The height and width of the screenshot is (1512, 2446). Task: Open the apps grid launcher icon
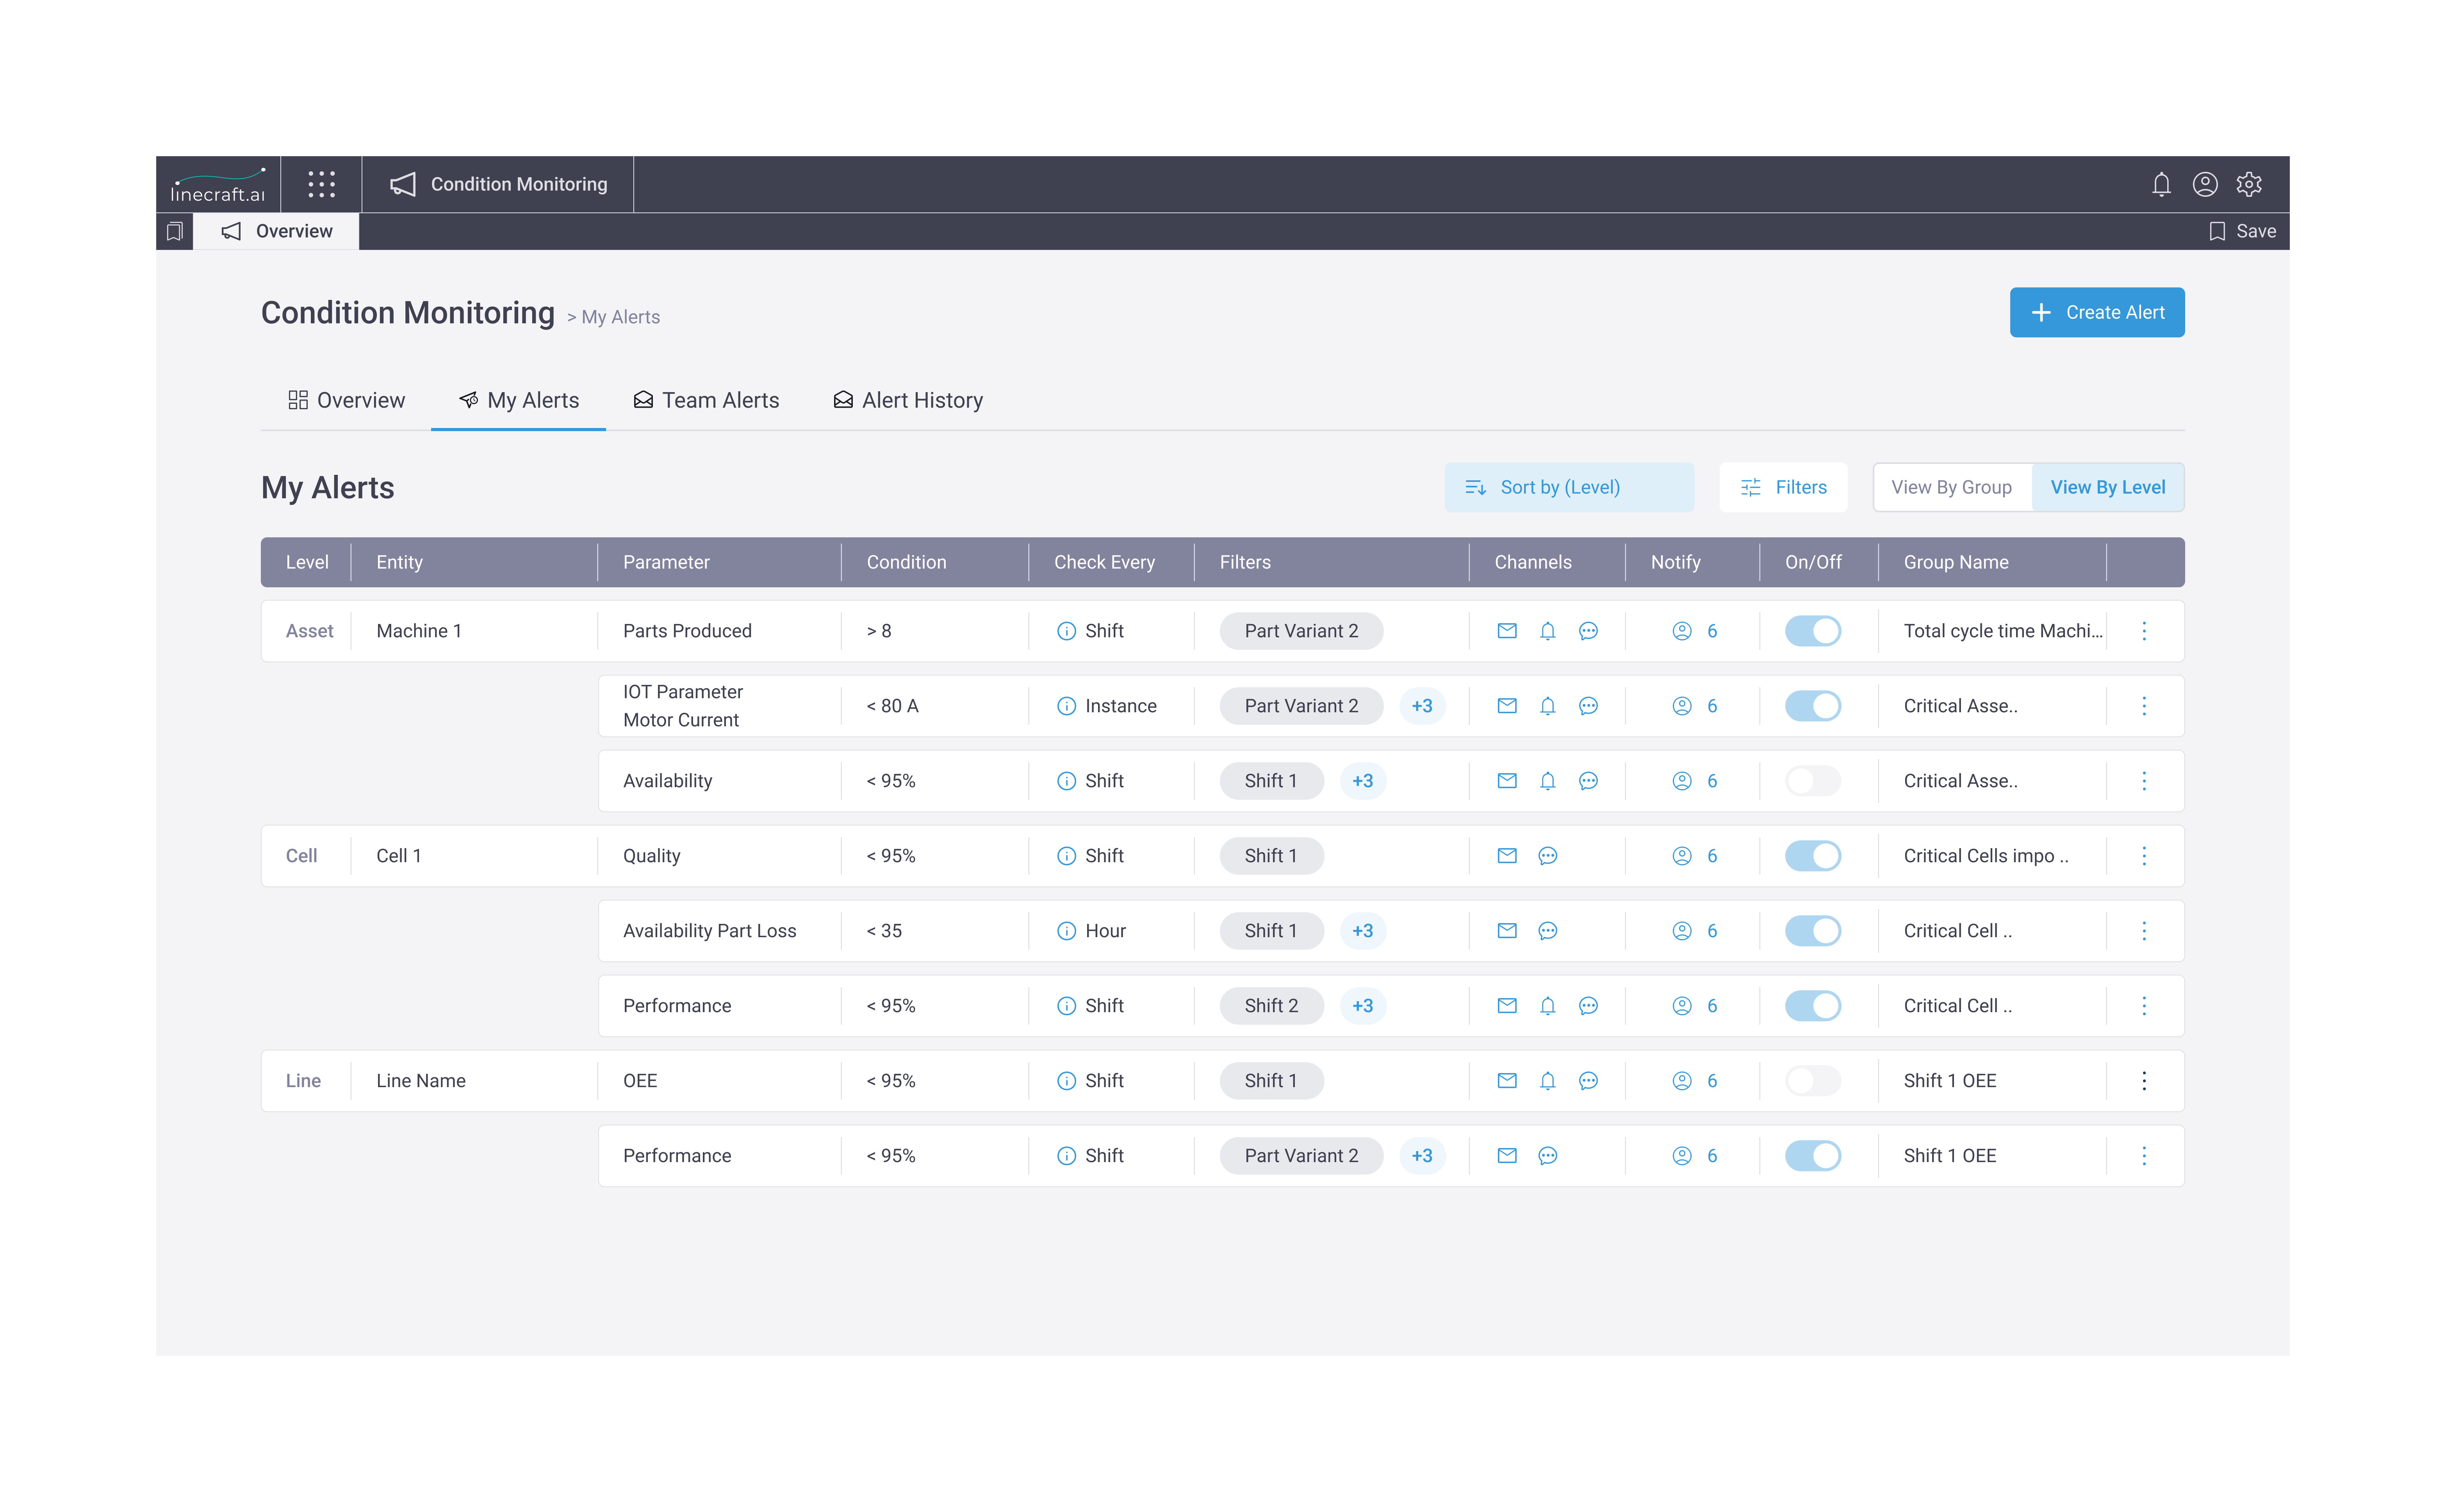321,184
